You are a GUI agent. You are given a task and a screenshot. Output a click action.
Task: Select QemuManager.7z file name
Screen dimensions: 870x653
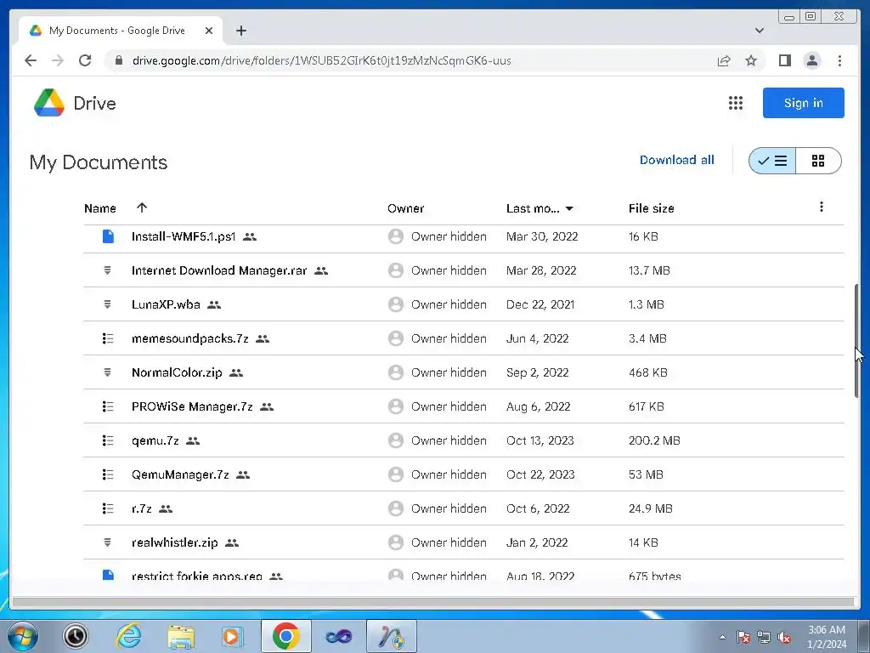tap(180, 474)
